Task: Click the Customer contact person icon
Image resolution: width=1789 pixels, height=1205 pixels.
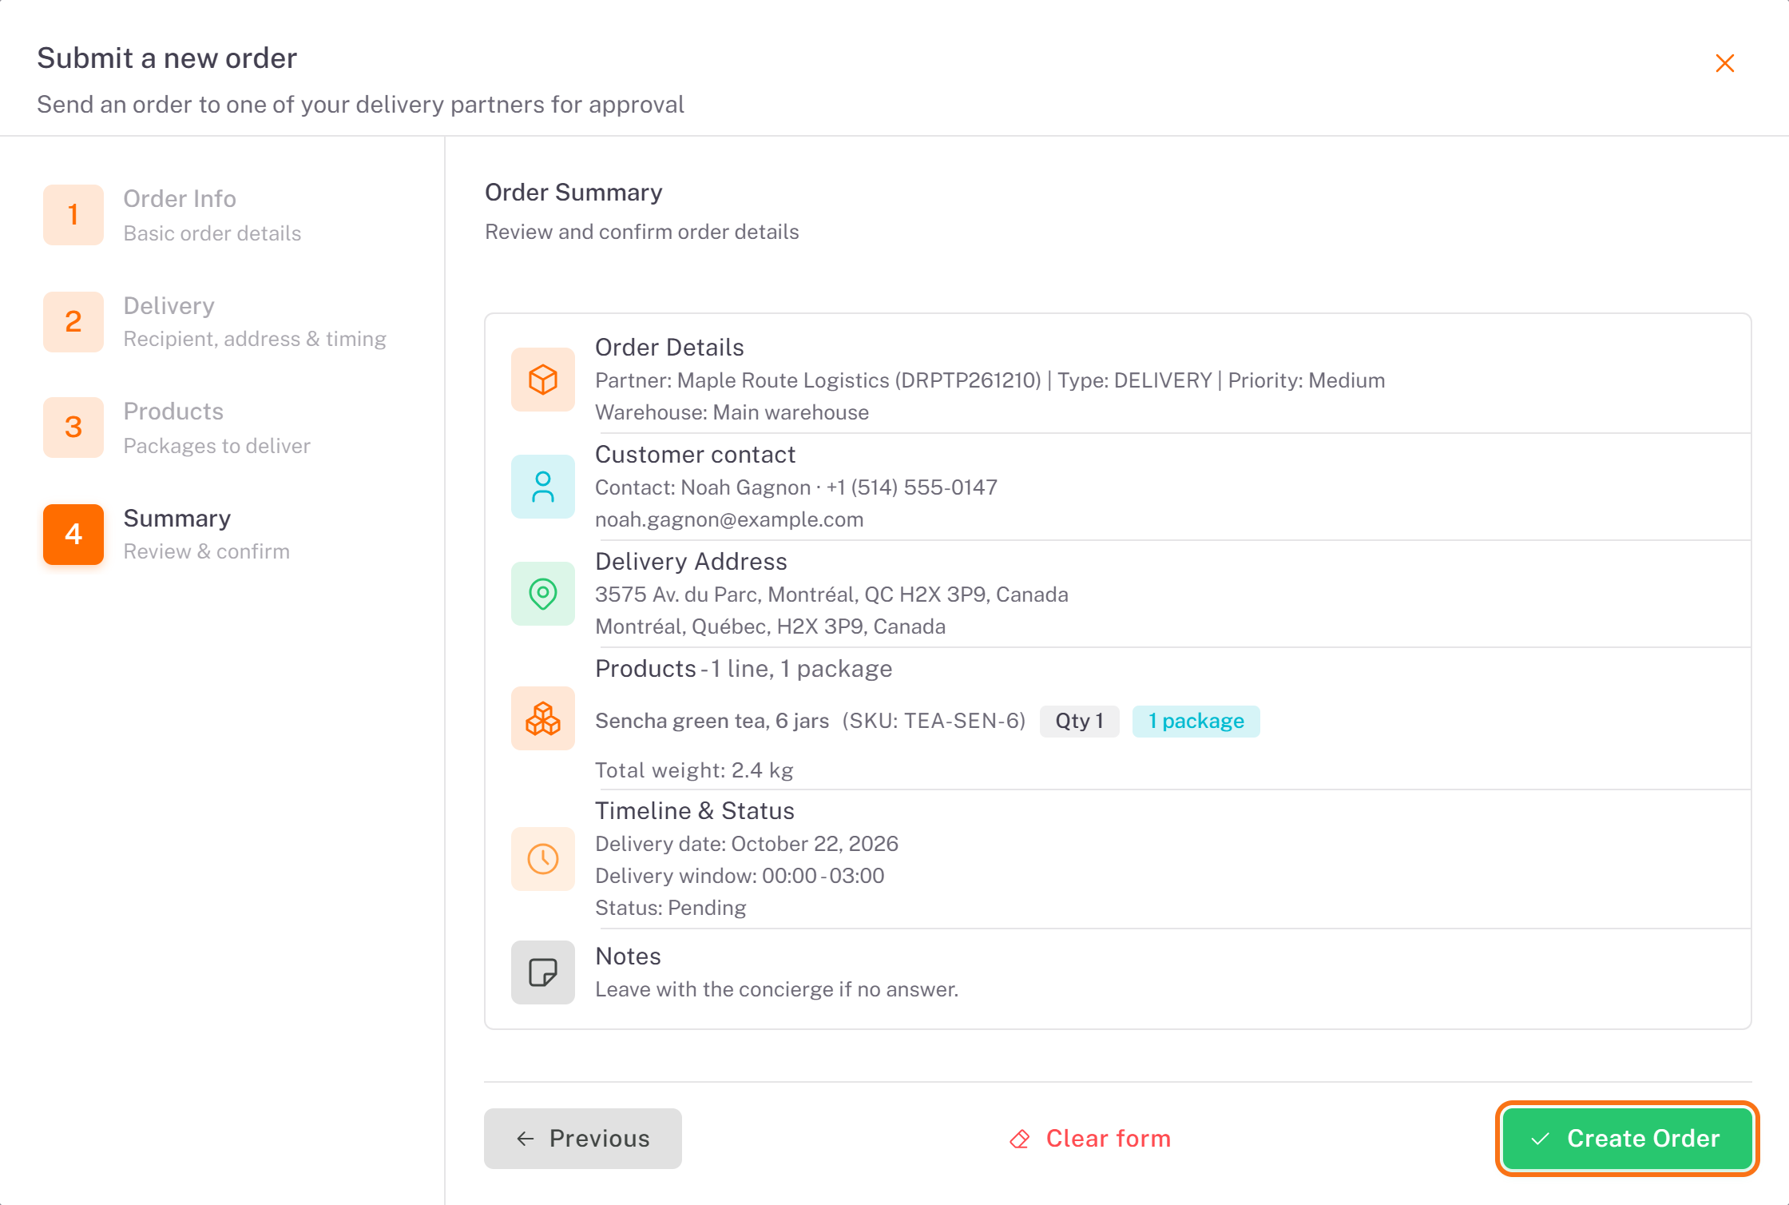Action: pyautogui.click(x=543, y=487)
